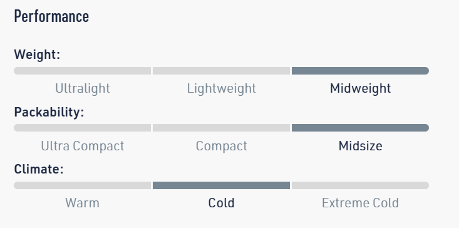Select the Midweight text label
459x228 pixels.
click(x=360, y=88)
